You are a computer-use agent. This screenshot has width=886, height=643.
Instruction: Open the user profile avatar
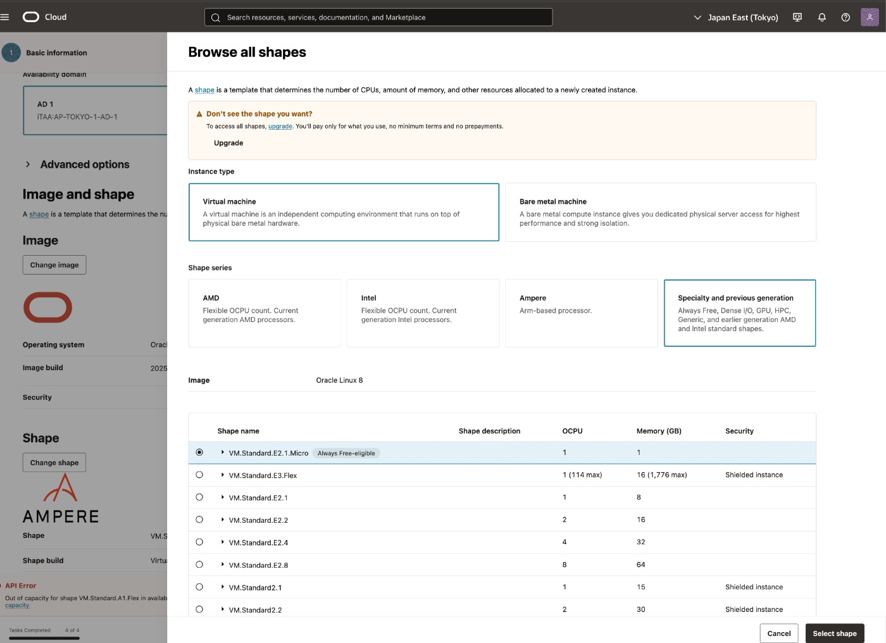coord(870,17)
